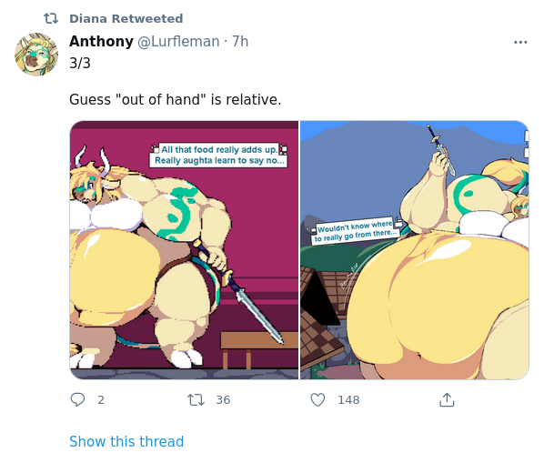Click the Anthony display name
Viewport: 544px width, 463px height.
coord(101,41)
